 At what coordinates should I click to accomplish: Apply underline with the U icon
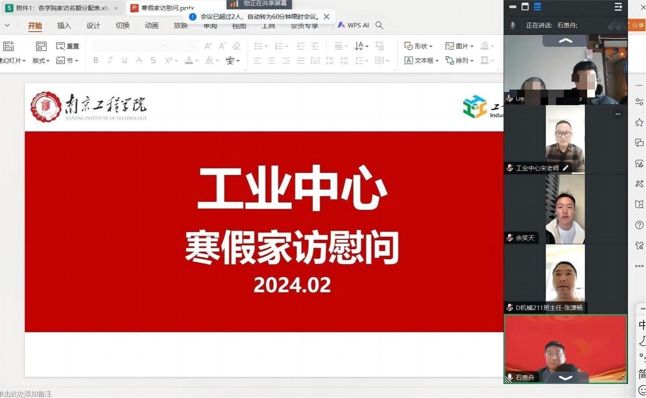(x=124, y=60)
